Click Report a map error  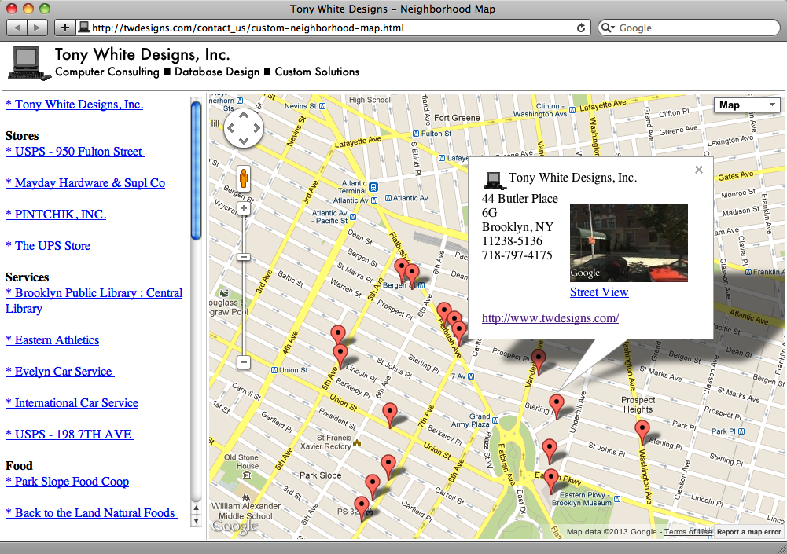click(748, 532)
